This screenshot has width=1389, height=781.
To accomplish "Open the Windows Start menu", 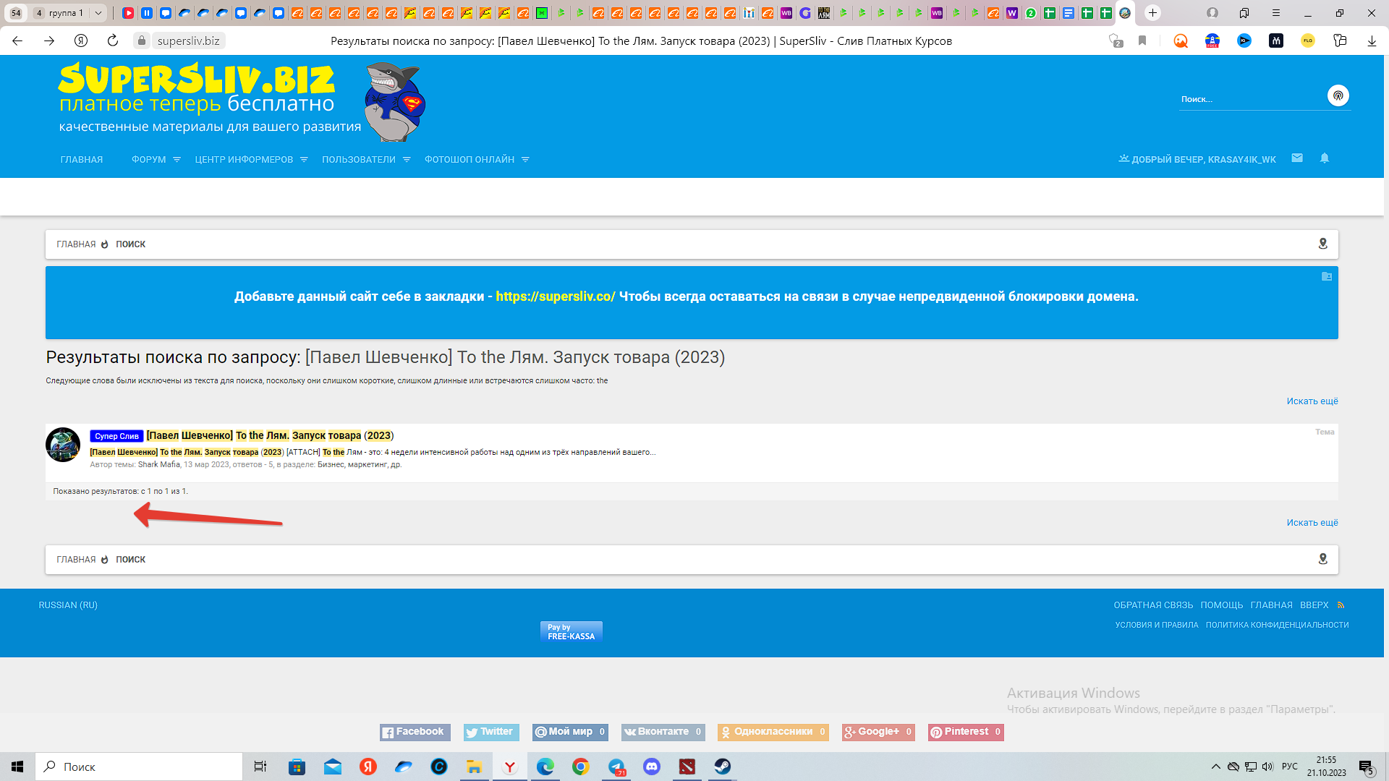I will tap(17, 767).
